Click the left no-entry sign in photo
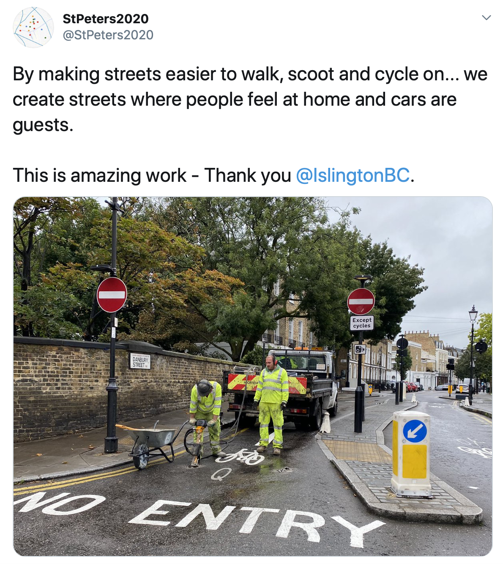Image resolution: width=503 pixels, height=564 pixels. pos(112,295)
